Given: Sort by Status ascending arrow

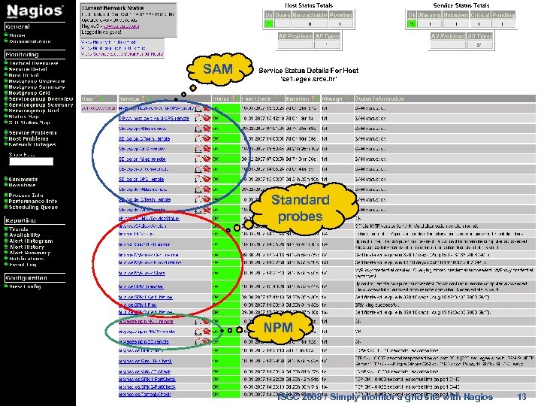Looking at the screenshot, I should tap(233, 98).
